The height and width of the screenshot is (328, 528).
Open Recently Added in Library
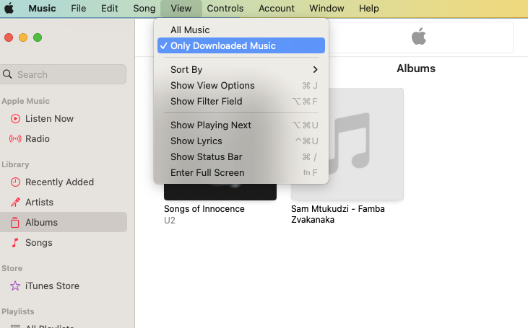(64, 182)
